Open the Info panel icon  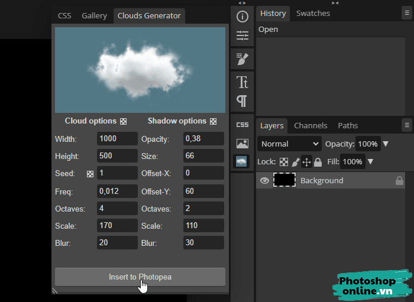click(242, 17)
